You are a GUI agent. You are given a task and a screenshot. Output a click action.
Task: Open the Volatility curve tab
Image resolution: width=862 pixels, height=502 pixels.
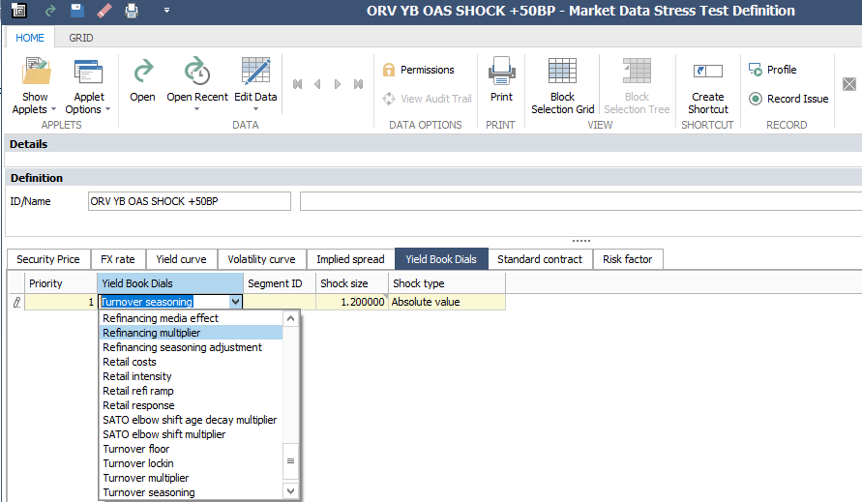click(x=261, y=259)
